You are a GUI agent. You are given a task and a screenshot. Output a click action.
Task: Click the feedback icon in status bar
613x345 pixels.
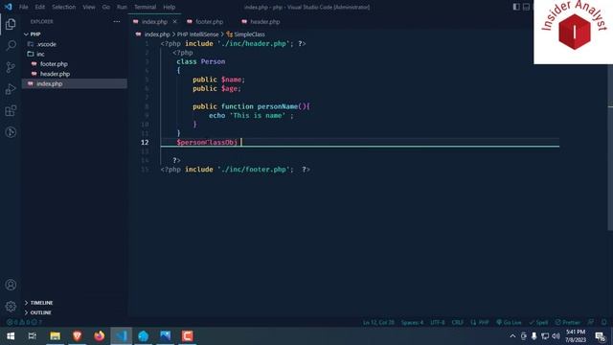coord(591,322)
